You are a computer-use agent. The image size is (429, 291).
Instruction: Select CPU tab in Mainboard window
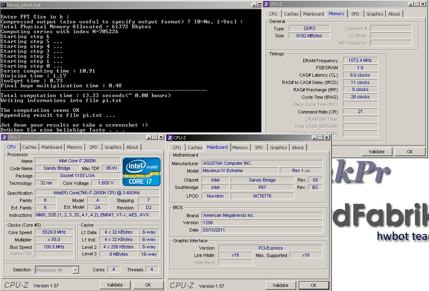[177, 147]
